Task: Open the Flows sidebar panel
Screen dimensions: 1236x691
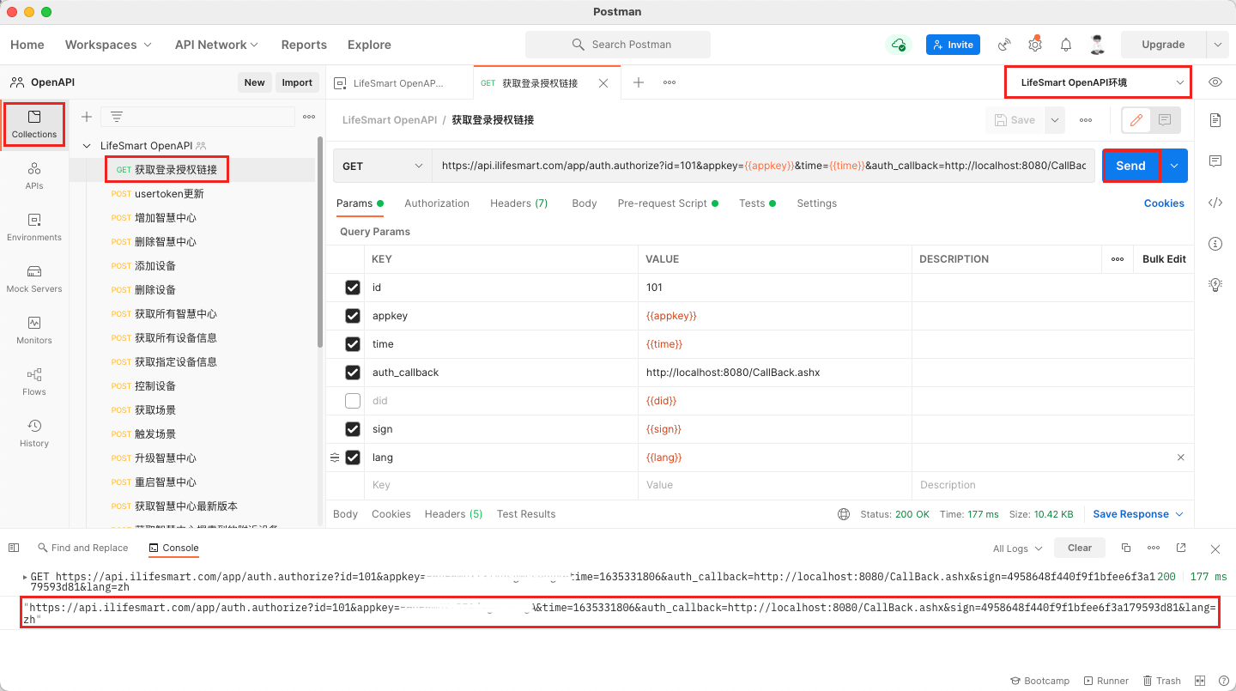Action: point(34,382)
